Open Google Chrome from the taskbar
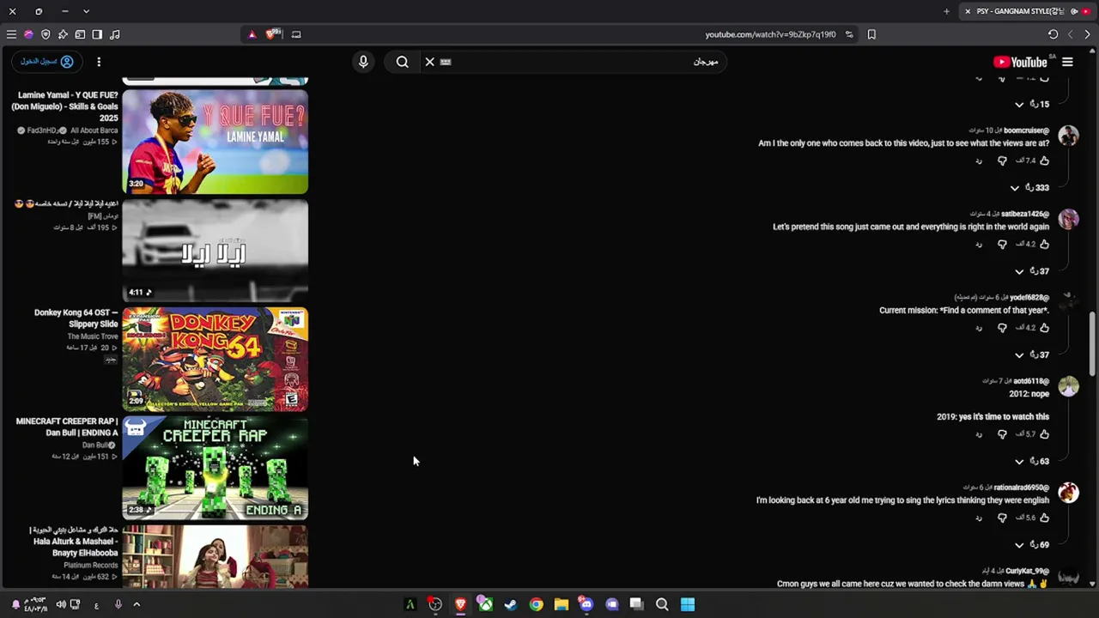 coord(536,604)
